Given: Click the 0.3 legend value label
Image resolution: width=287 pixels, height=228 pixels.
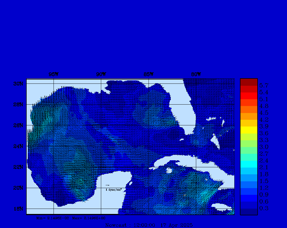Looking at the screenshot, I should (264, 208).
